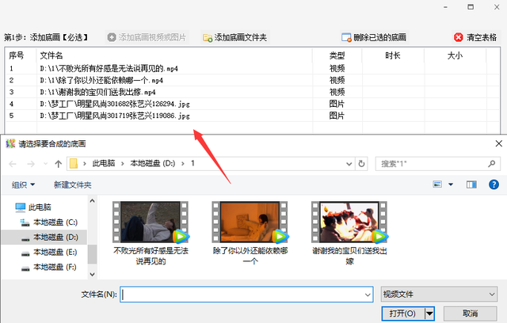Viewport: 507px width, 323px height.
Task: Open the 打开 button split arrow
Action: 429,313
